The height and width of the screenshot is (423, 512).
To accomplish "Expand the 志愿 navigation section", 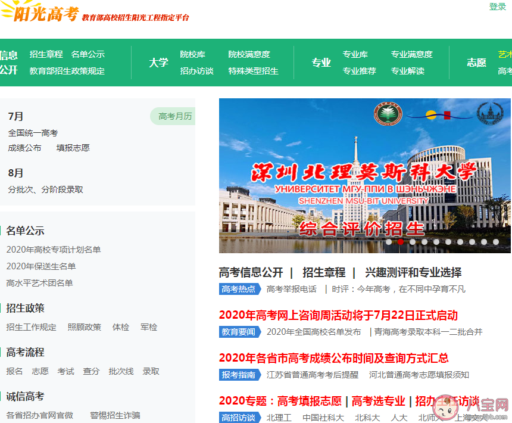I will pyautogui.click(x=476, y=62).
